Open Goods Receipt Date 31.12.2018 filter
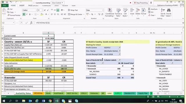 (119, 54)
